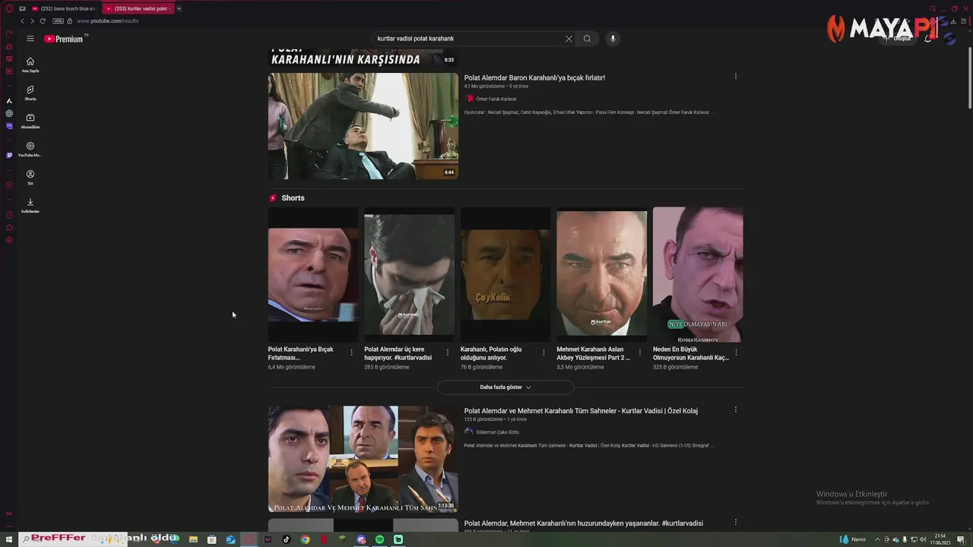Open browser easy setup settings icon

pos(963,21)
